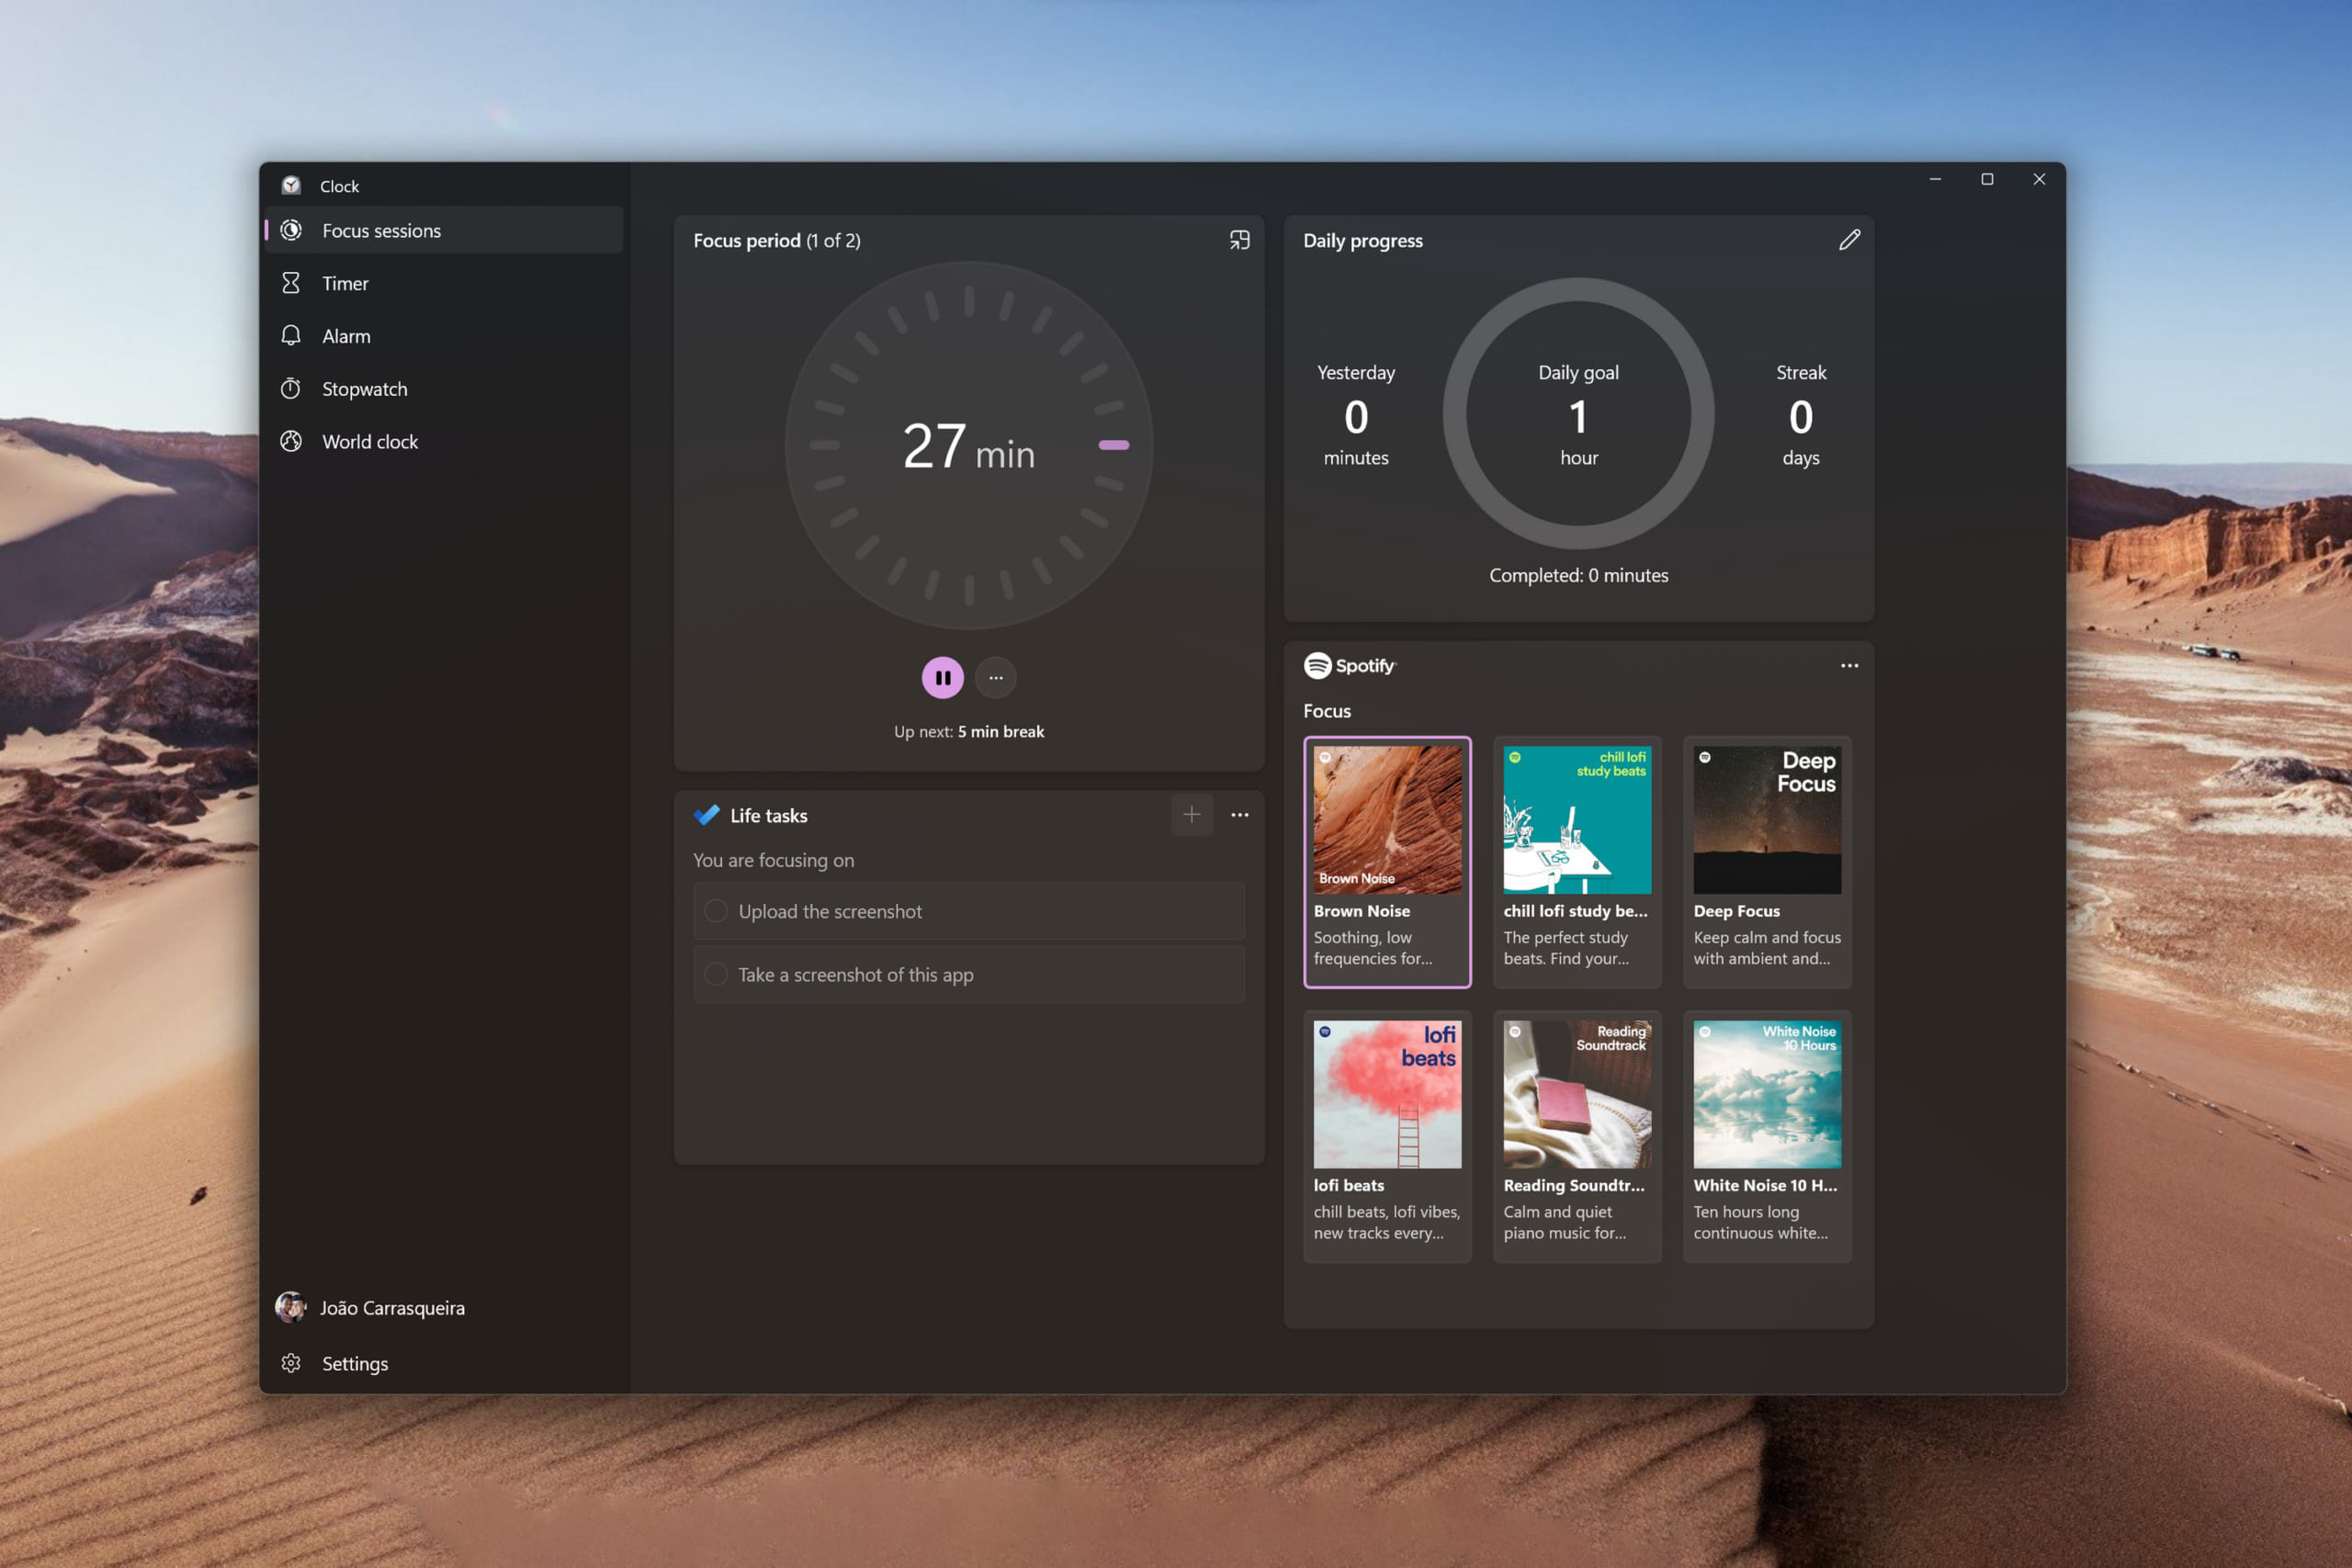Edit the daily progress goal
This screenshot has height=1568, width=2352.
pos(1849,240)
